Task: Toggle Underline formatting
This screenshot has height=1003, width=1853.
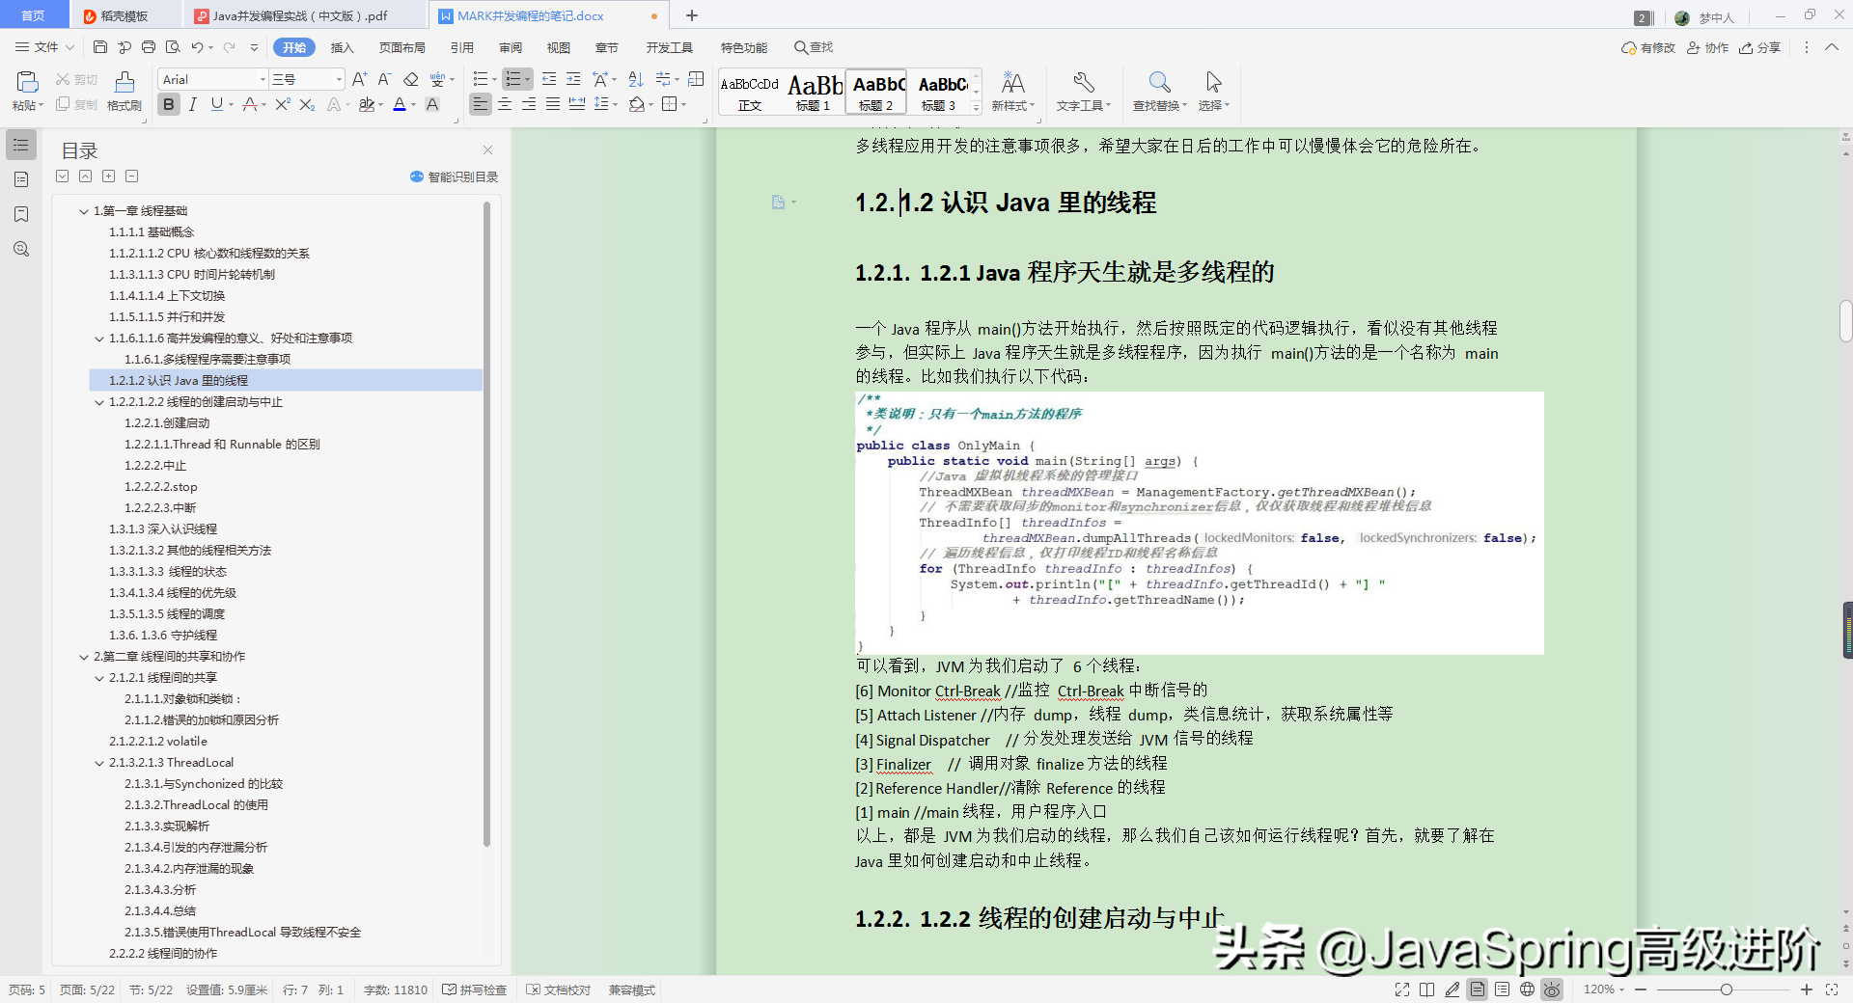Action: [217, 104]
